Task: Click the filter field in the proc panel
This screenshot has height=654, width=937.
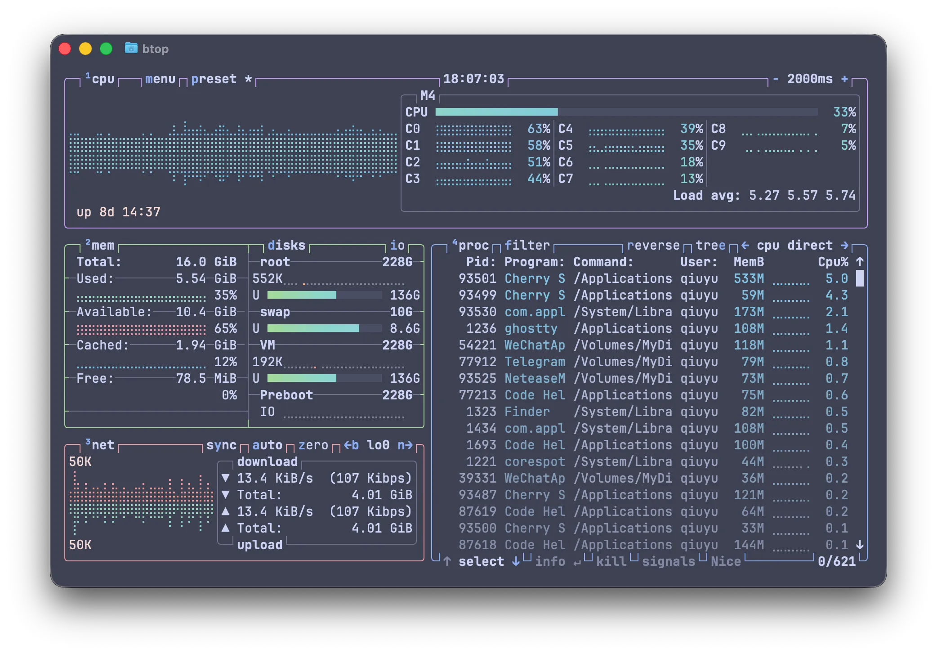Action: (x=527, y=246)
